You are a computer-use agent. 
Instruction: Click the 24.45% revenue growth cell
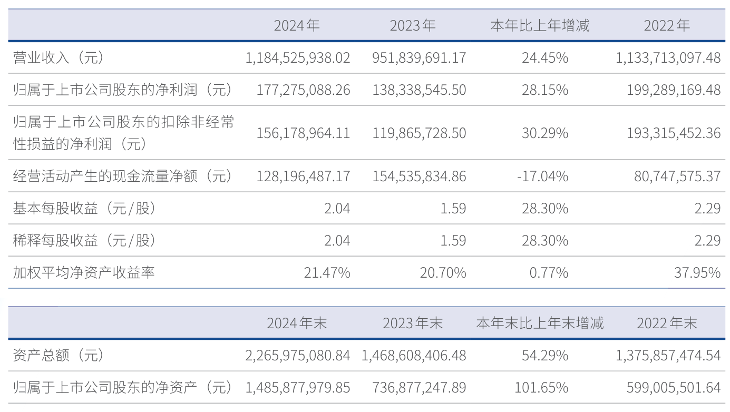pyautogui.click(x=545, y=57)
